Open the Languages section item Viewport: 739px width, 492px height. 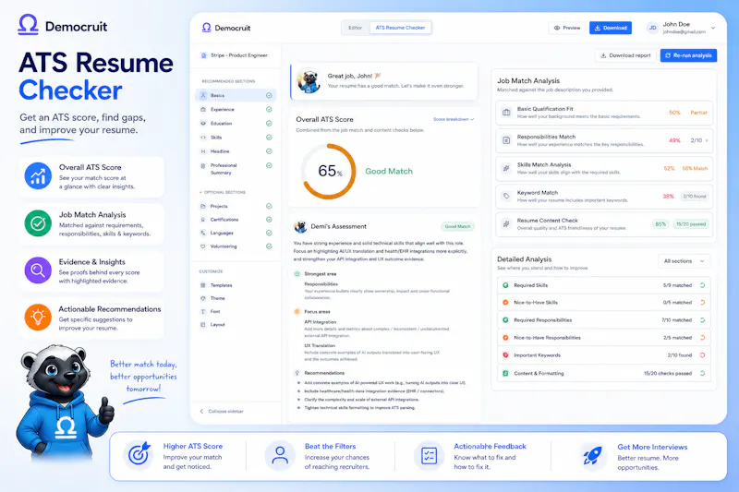(x=236, y=233)
